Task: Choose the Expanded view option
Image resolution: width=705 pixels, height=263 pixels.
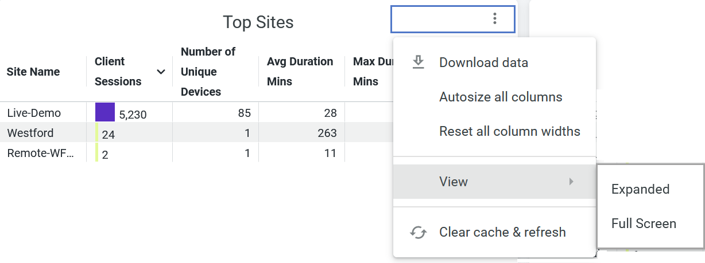Action: coord(640,189)
